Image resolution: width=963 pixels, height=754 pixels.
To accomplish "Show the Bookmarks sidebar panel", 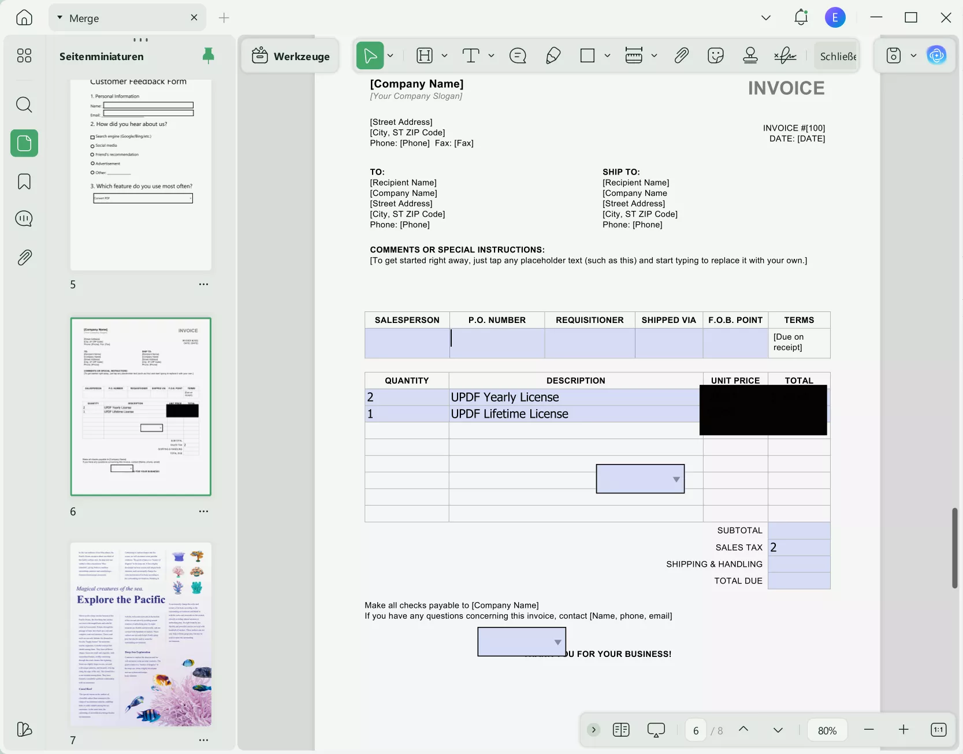I will click(x=24, y=181).
